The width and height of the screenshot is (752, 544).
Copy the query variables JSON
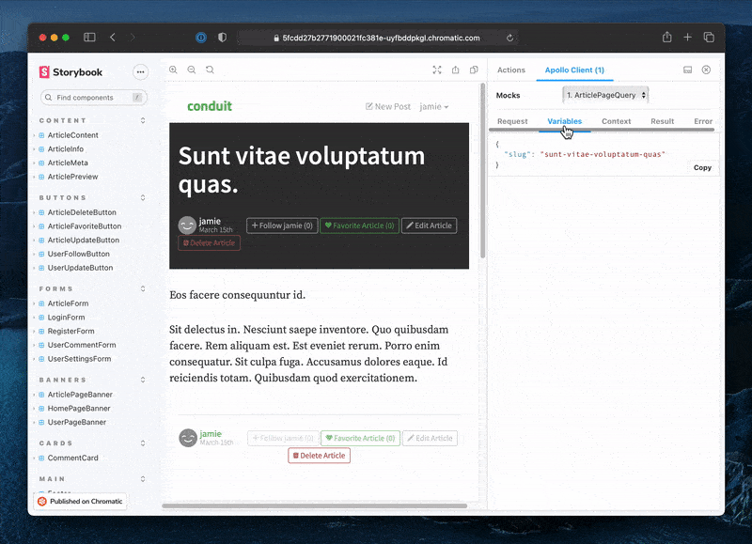coord(702,167)
